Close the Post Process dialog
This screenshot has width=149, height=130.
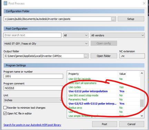[144, 3]
